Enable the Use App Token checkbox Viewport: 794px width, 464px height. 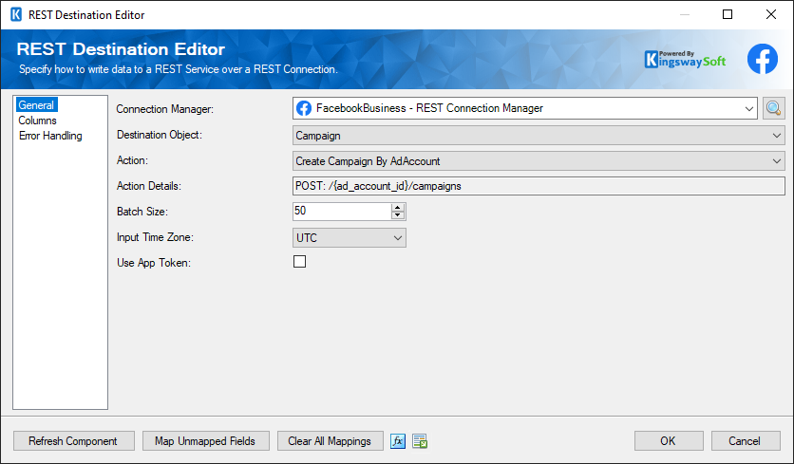tap(300, 262)
